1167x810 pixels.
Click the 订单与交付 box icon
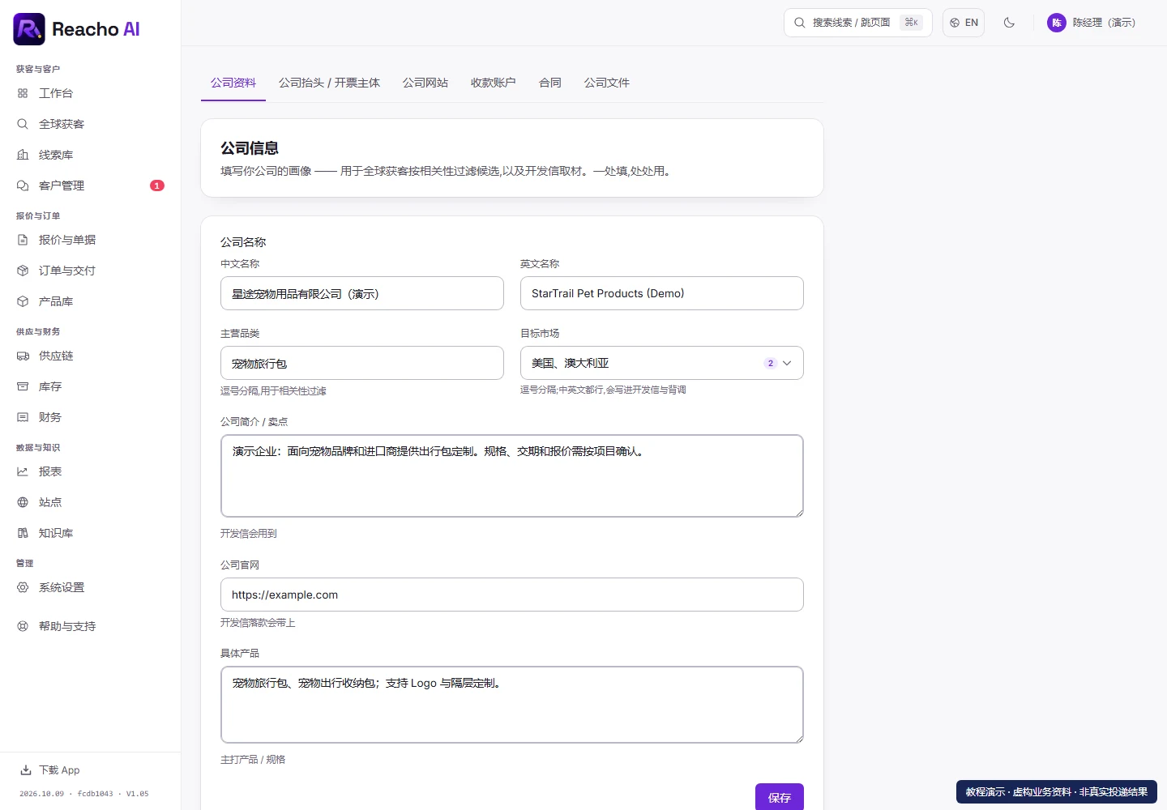23,271
